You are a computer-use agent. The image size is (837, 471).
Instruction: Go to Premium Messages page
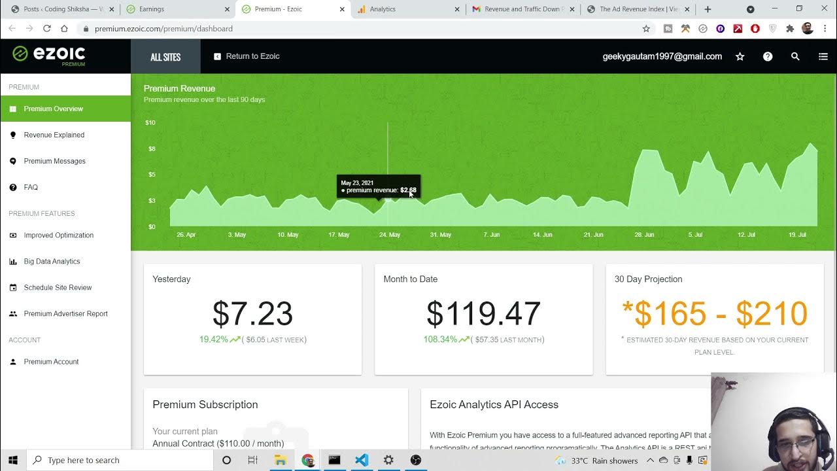[x=55, y=161]
